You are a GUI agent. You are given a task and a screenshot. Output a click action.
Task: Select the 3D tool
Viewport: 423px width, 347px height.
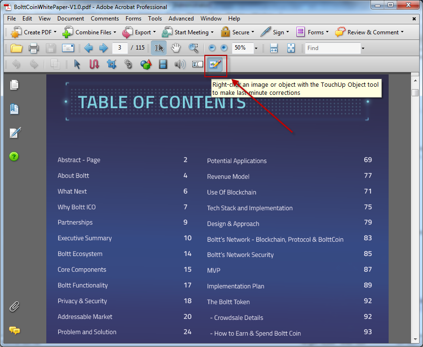pyautogui.click(x=146, y=64)
